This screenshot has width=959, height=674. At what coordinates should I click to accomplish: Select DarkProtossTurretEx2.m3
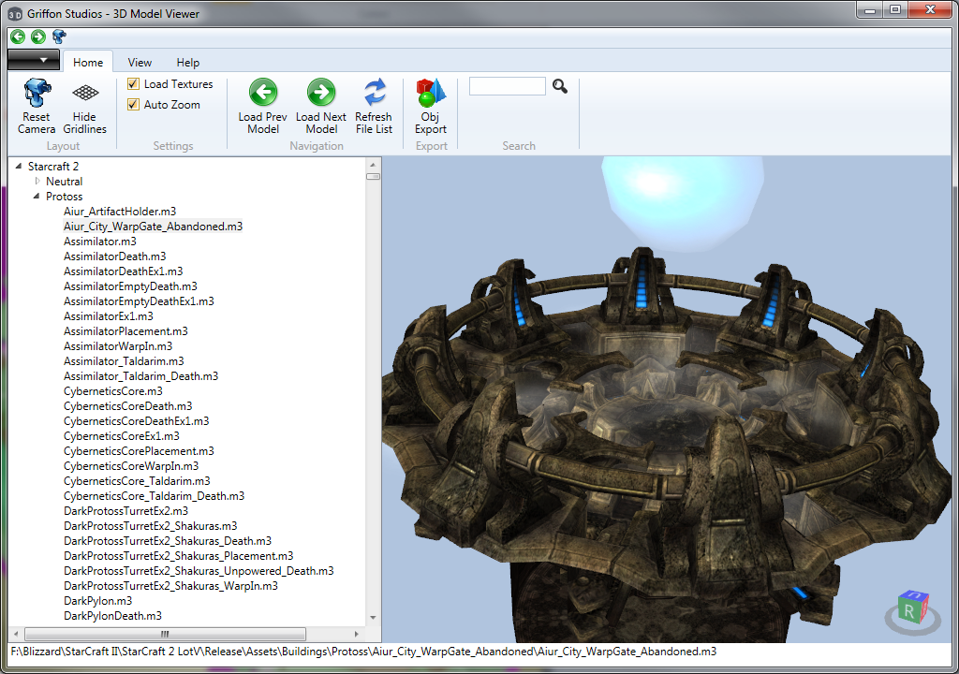point(126,511)
